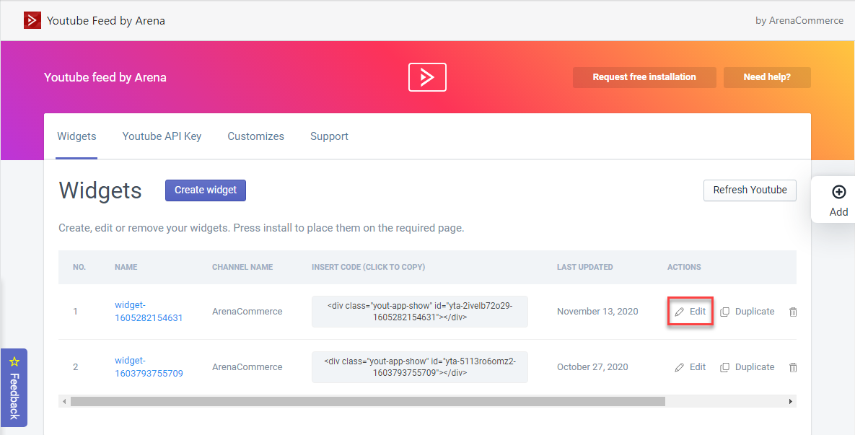This screenshot has width=855, height=435.
Task: Click the LAST UPDATED column header
Action: tap(584, 267)
